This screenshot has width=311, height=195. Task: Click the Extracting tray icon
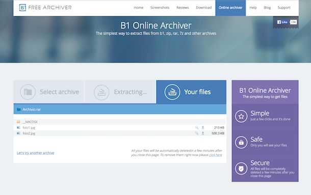point(101,92)
